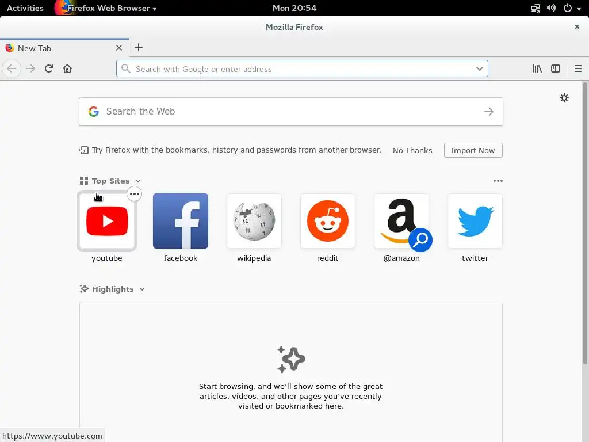Open the Library bookmarks icon
The image size is (589, 442).
537,69
